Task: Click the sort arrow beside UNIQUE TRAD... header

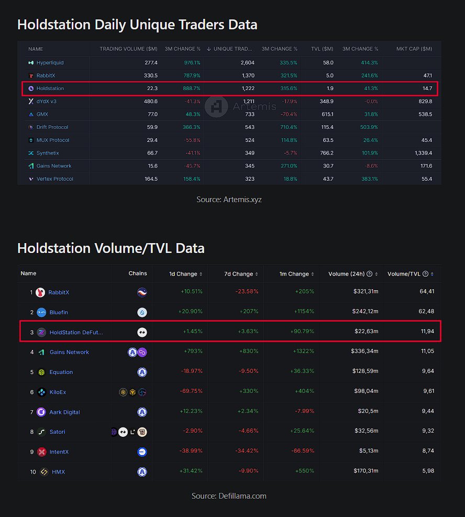Action: coord(208,49)
